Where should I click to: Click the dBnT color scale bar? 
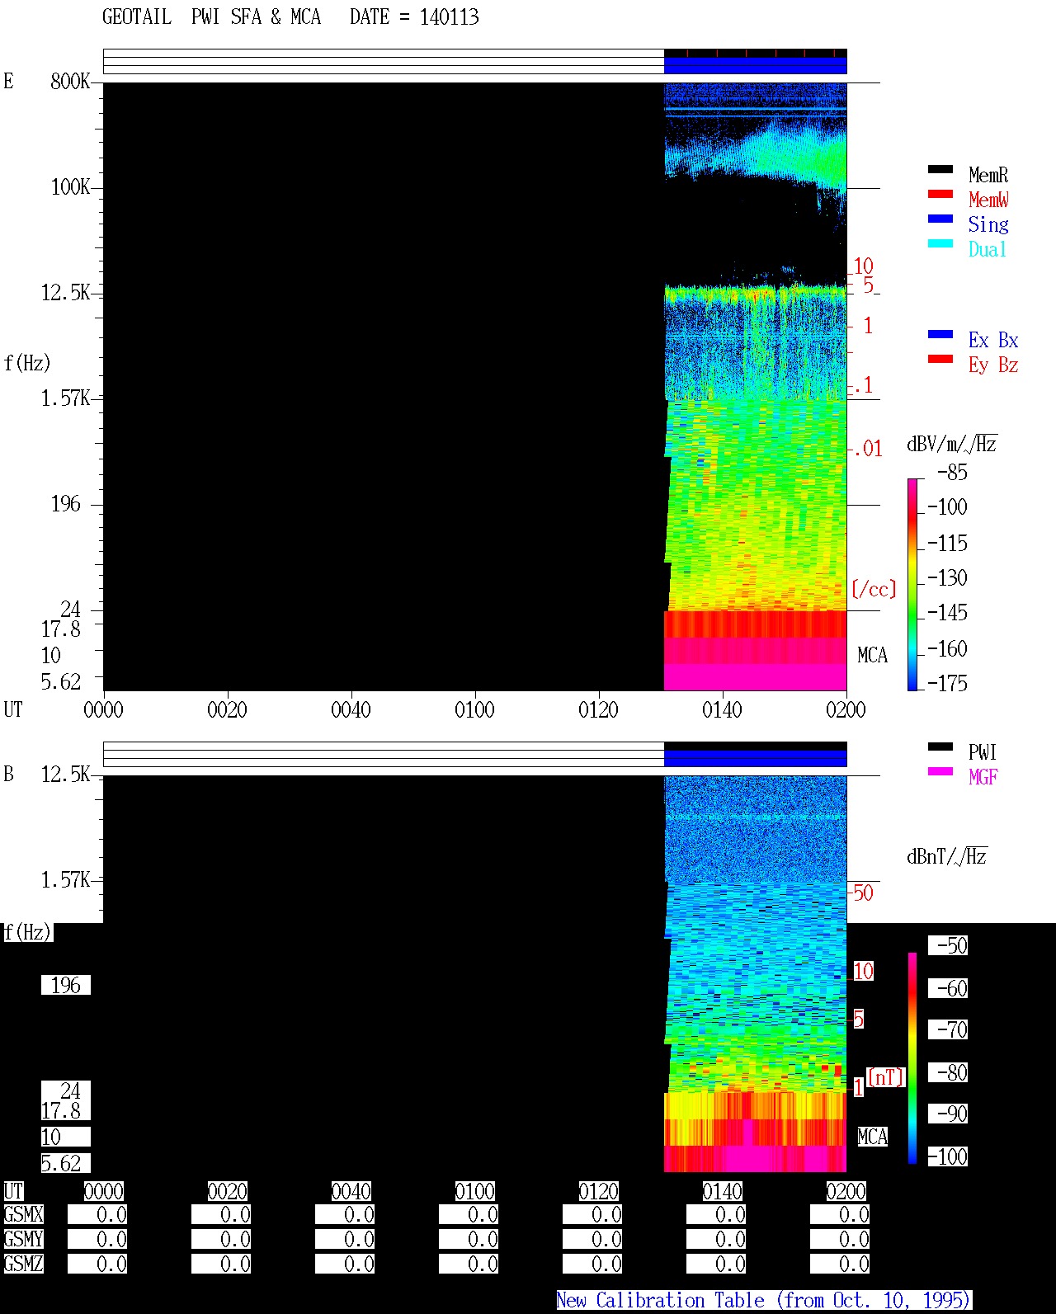912,1057
